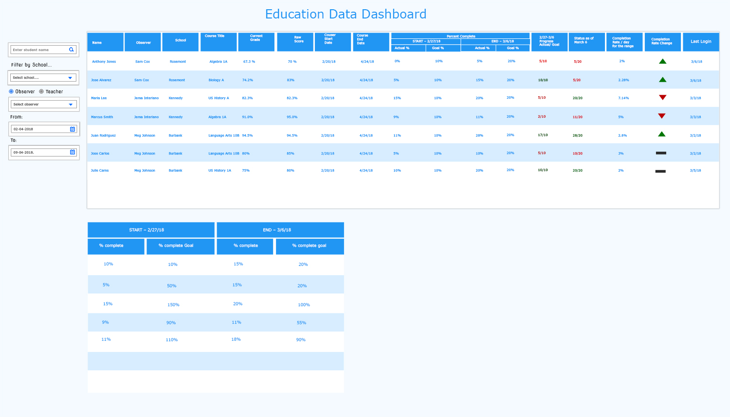Click the 17/10 progress value

[543, 135]
